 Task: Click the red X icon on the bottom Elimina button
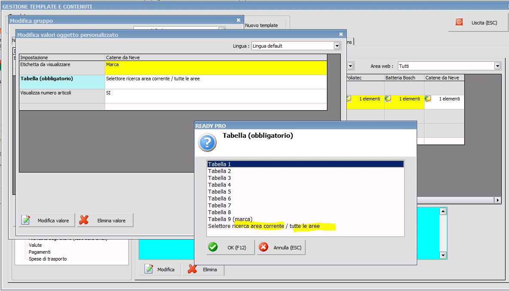click(192, 269)
